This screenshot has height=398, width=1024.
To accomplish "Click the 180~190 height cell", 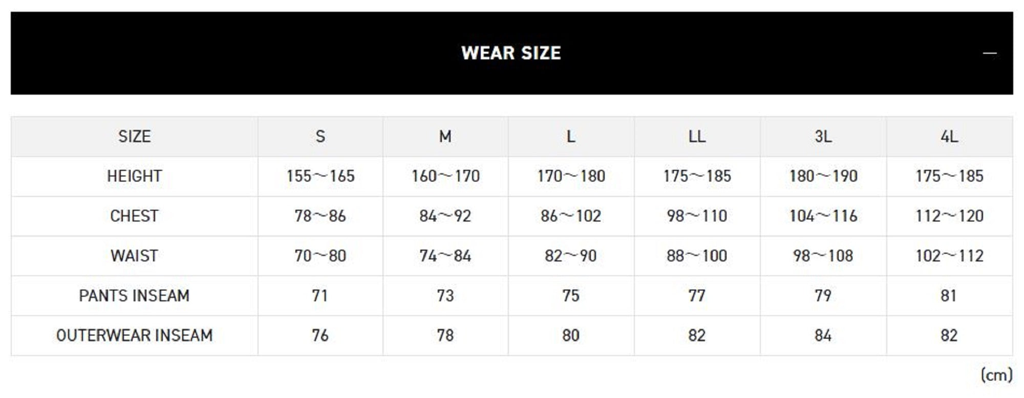I will [x=823, y=176].
